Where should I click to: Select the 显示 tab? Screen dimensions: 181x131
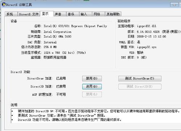pos(47,14)
